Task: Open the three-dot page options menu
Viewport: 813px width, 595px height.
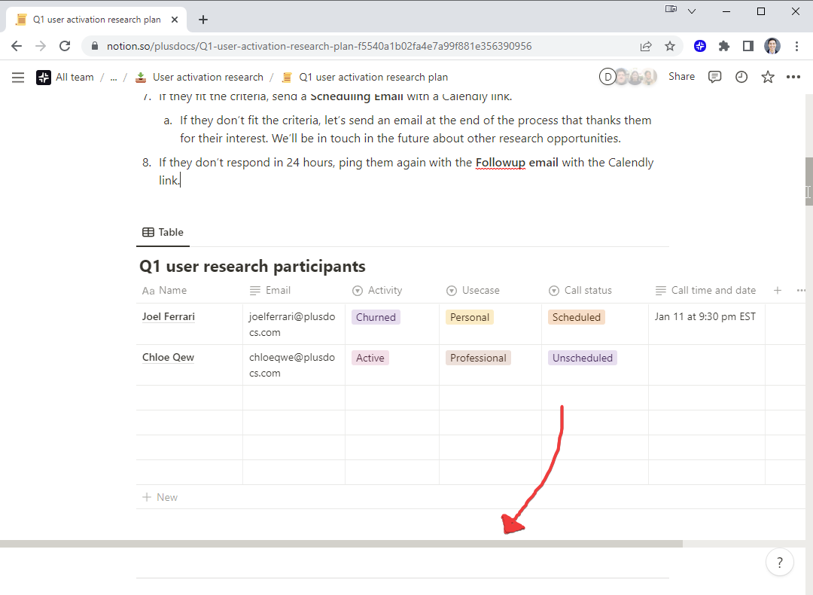Action: pyautogui.click(x=793, y=77)
